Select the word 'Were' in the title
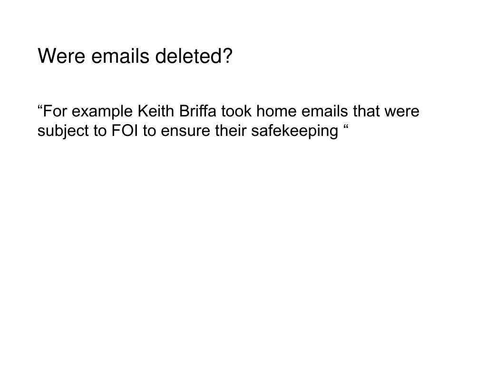This screenshot has height=365, width=487. click(61, 56)
